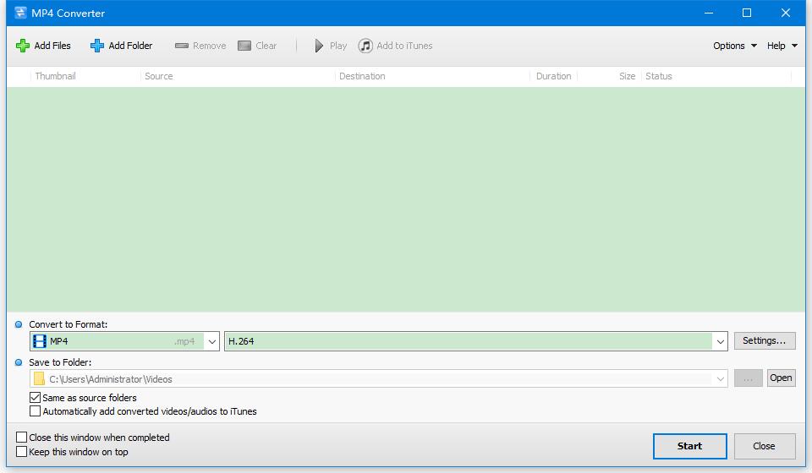The height and width of the screenshot is (473, 812).
Task: Click the blue Add Folder plus icon
Action: (x=96, y=46)
